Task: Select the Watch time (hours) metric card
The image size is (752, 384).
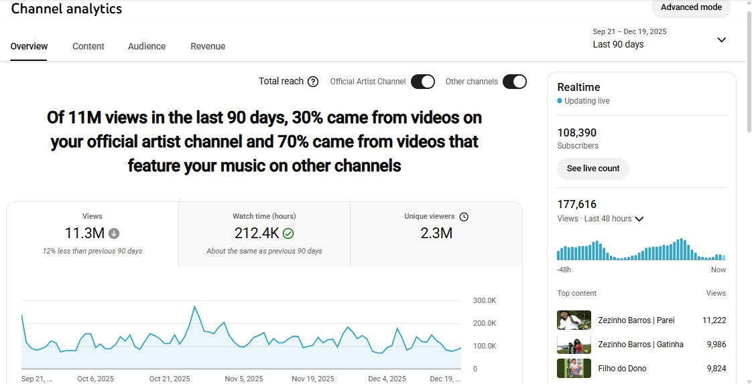Action: click(264, 233)
